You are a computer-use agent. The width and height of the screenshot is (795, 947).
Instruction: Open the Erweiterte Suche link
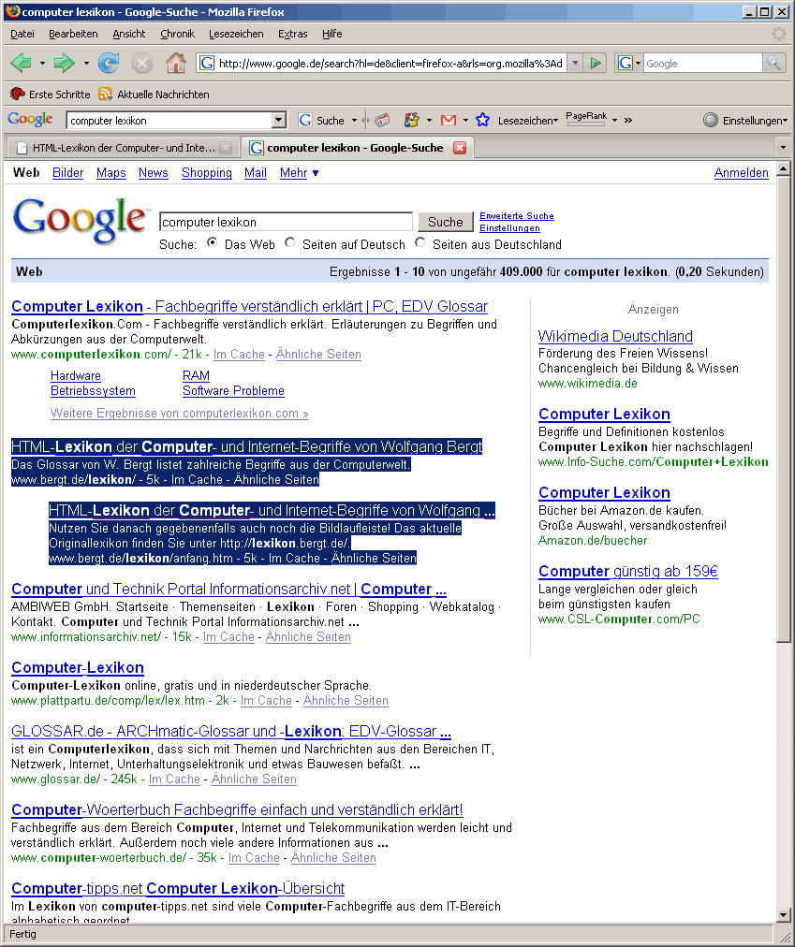516,215
